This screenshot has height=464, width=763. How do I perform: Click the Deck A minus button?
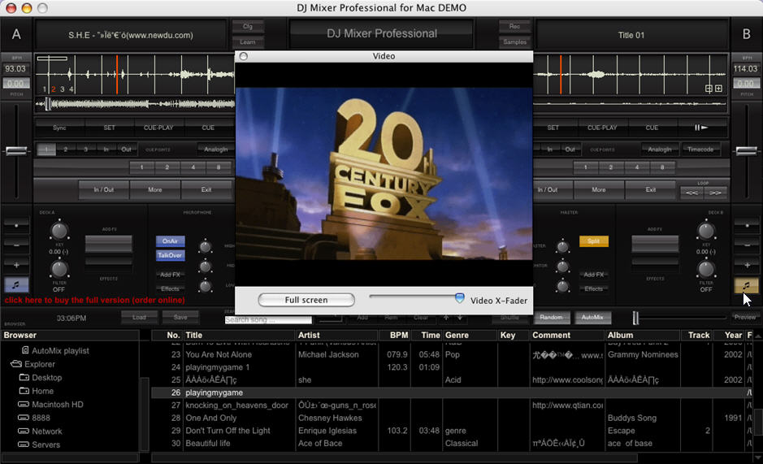point(16,245)
